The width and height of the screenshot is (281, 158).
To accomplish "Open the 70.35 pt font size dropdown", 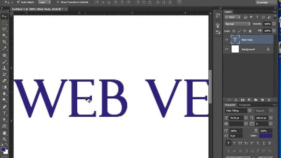I will 246,118.
